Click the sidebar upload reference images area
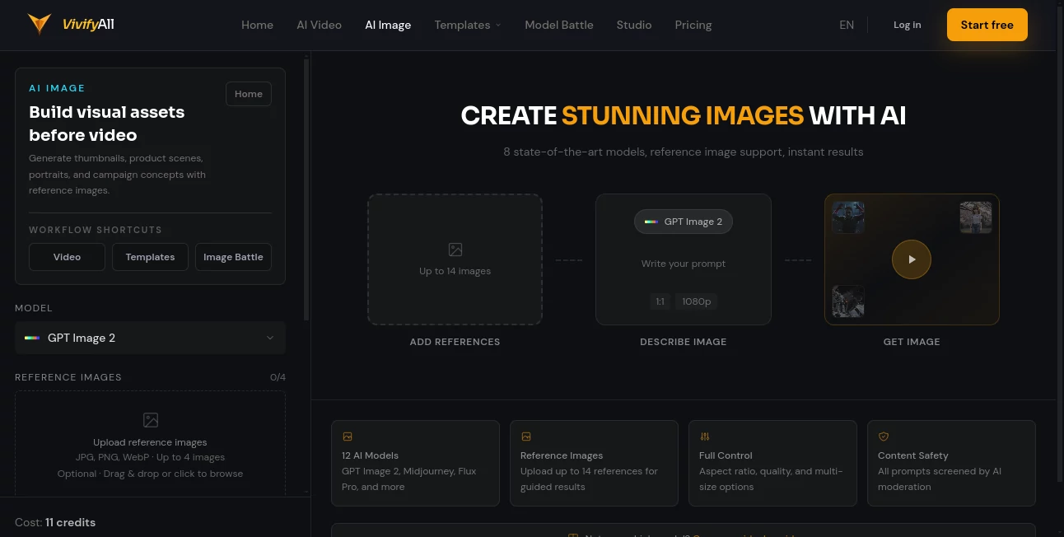This screenshot has width=1064, height=537. pyautogui.click(x=150, y=443)
